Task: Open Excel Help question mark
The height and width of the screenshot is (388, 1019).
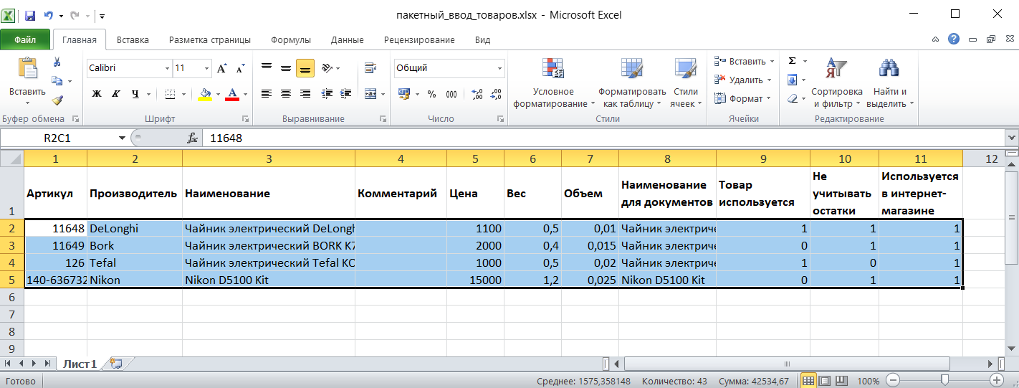Action: [x=954, y=39]
